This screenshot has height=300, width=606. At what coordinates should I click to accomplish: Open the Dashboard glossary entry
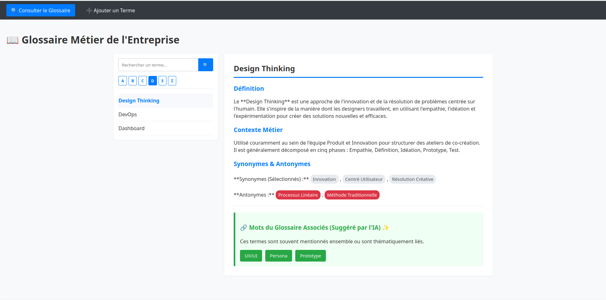[x=131, y=128]
